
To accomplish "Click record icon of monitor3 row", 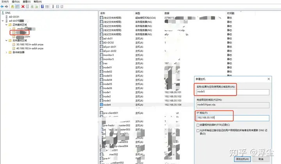I will 101,55.
